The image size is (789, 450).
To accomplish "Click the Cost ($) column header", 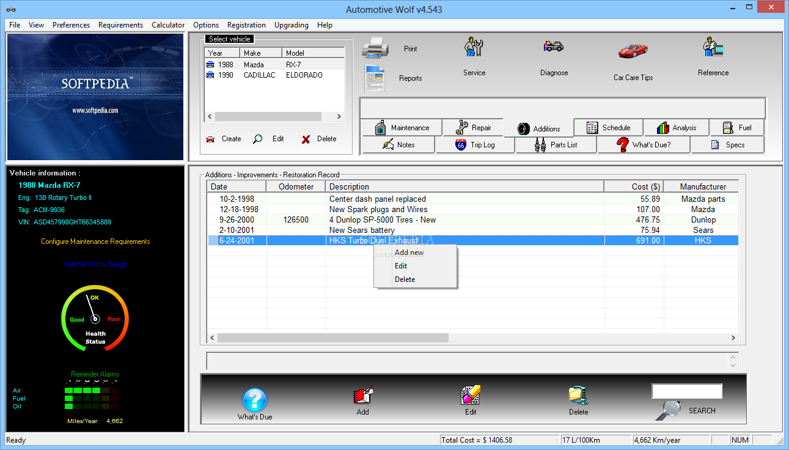I will [634, 186].
